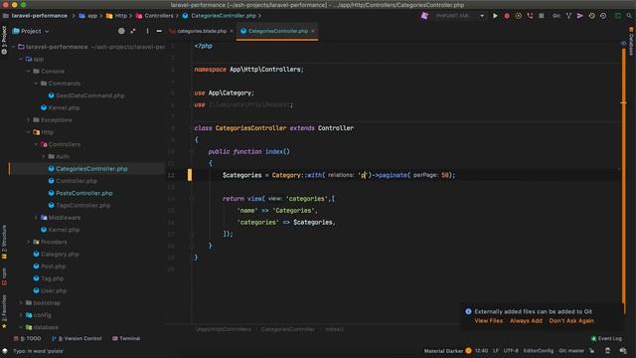Expand the config folder
The width and height of the screenshot is (636, 358).
[21, 315]
